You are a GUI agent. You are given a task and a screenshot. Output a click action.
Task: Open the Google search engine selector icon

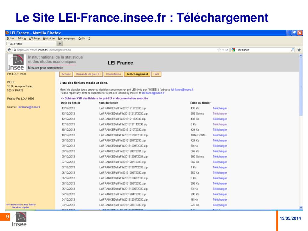[x=233, y=50]
